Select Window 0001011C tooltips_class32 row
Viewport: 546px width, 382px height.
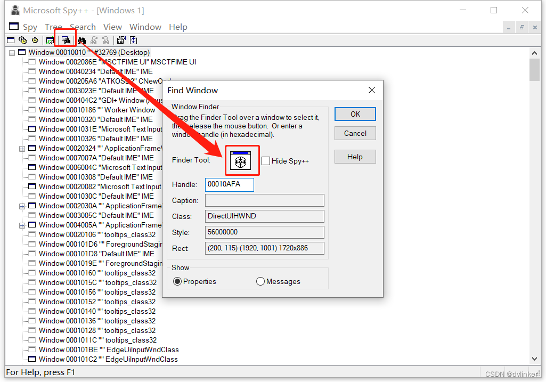tap(98, 340)
